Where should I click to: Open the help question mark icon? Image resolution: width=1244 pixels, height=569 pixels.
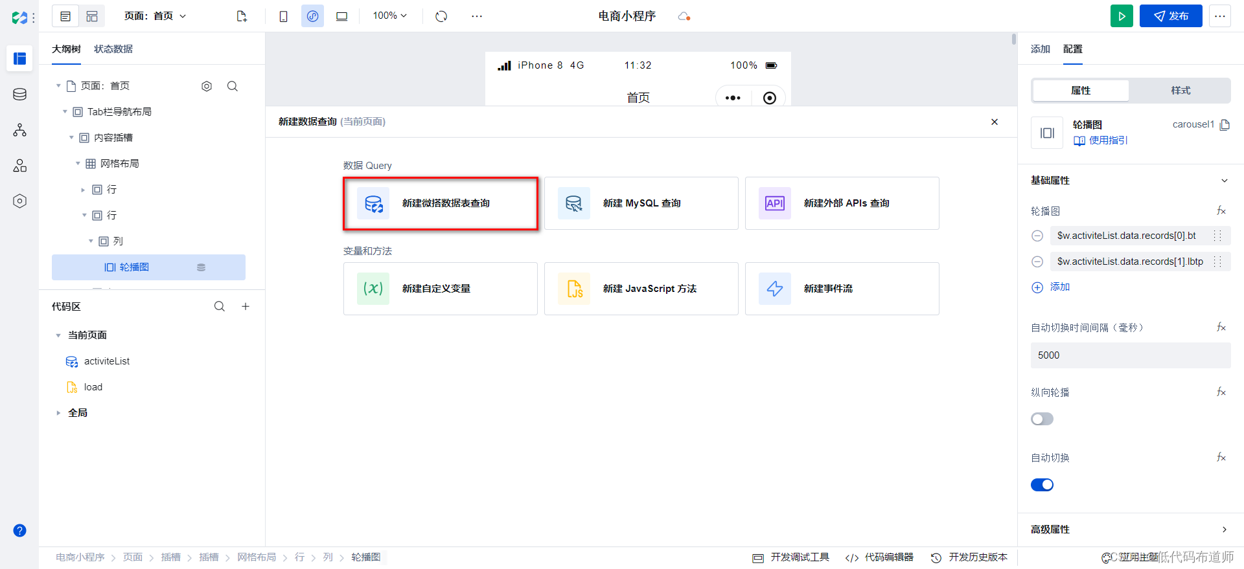click(x=19, y=531)
